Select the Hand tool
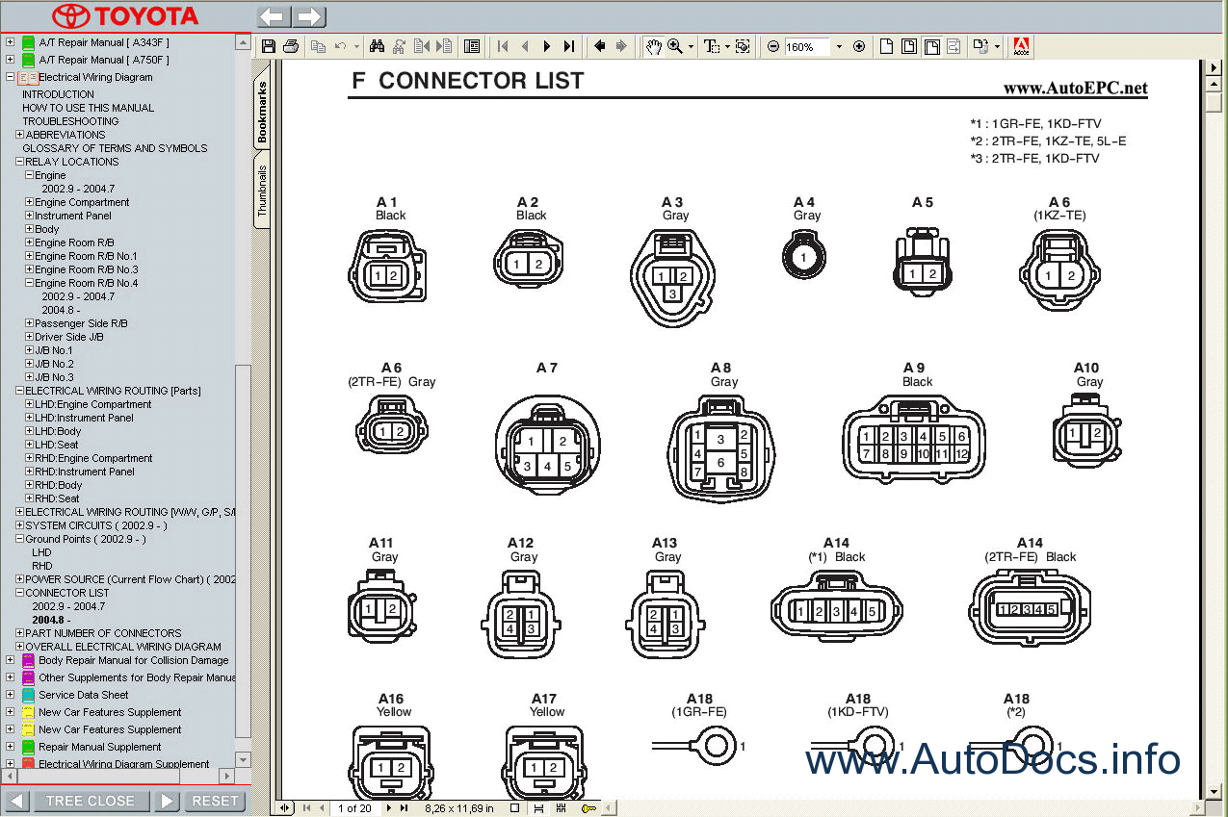This screenshot has width=1228, height=817. click(654, 46)
